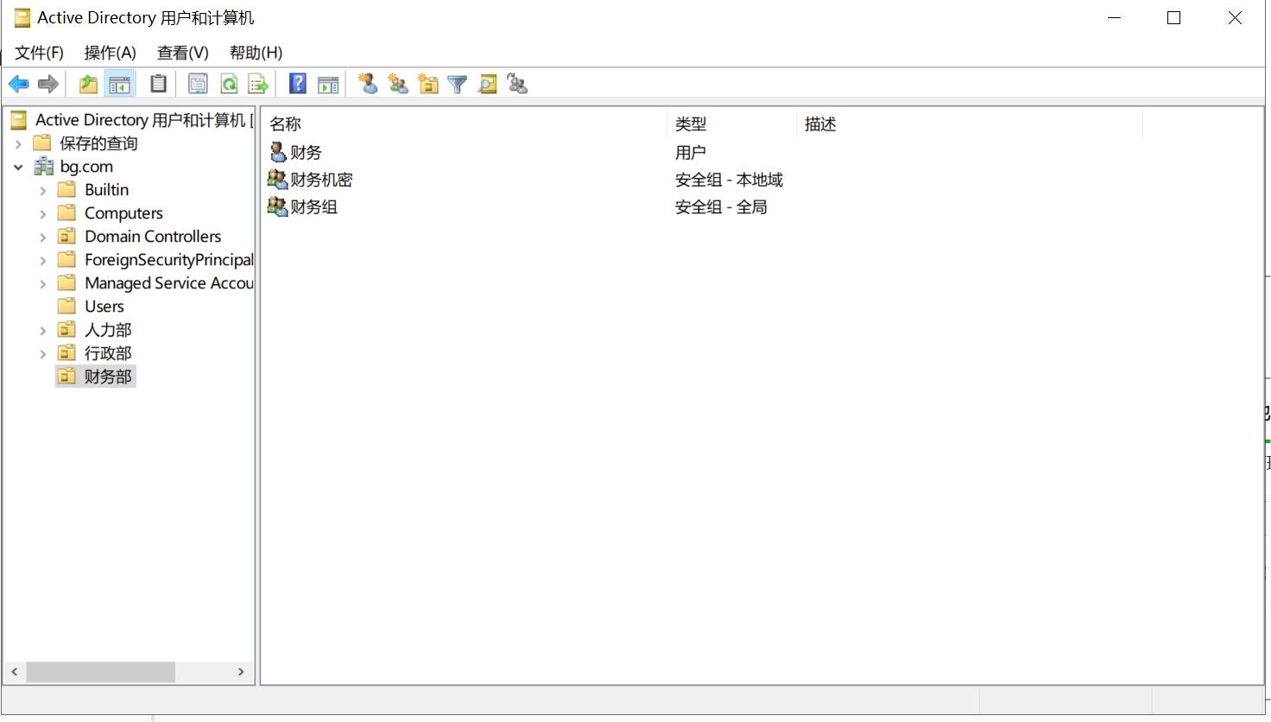Click the tree pane horizontal scrollbar thumb
This screenshot has height=722, width=1271.
(x=101, y=672)
